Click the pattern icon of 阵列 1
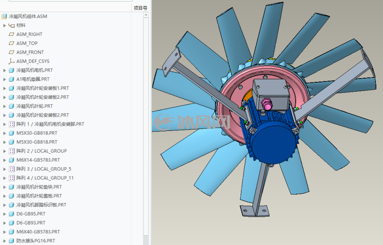Viewport: 383px width, 245px height. [12, 124]
